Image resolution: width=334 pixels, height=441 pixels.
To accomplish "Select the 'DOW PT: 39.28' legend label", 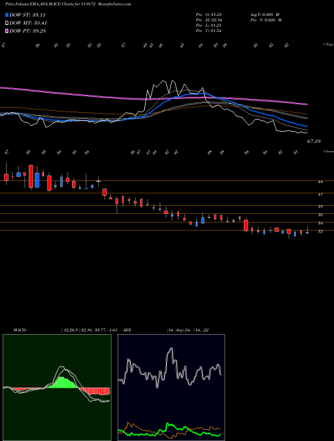I will click(x=27, y=31).
